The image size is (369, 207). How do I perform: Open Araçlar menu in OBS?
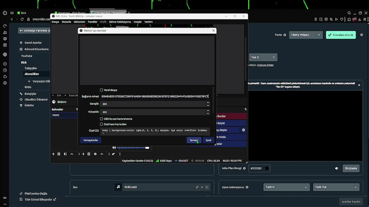(x=138, y=22)
